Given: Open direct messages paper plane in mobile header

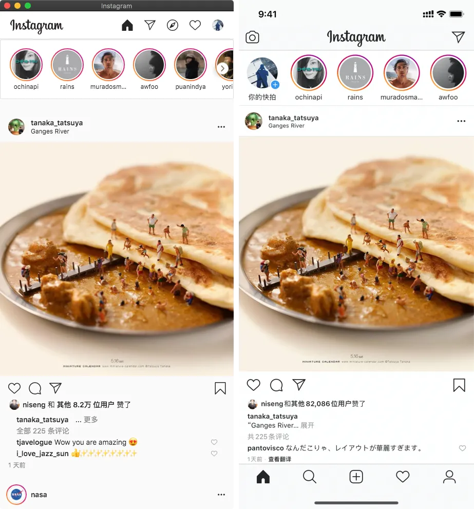Looking at the screenshot, I should pyautogui.click(x=458, y=37).
